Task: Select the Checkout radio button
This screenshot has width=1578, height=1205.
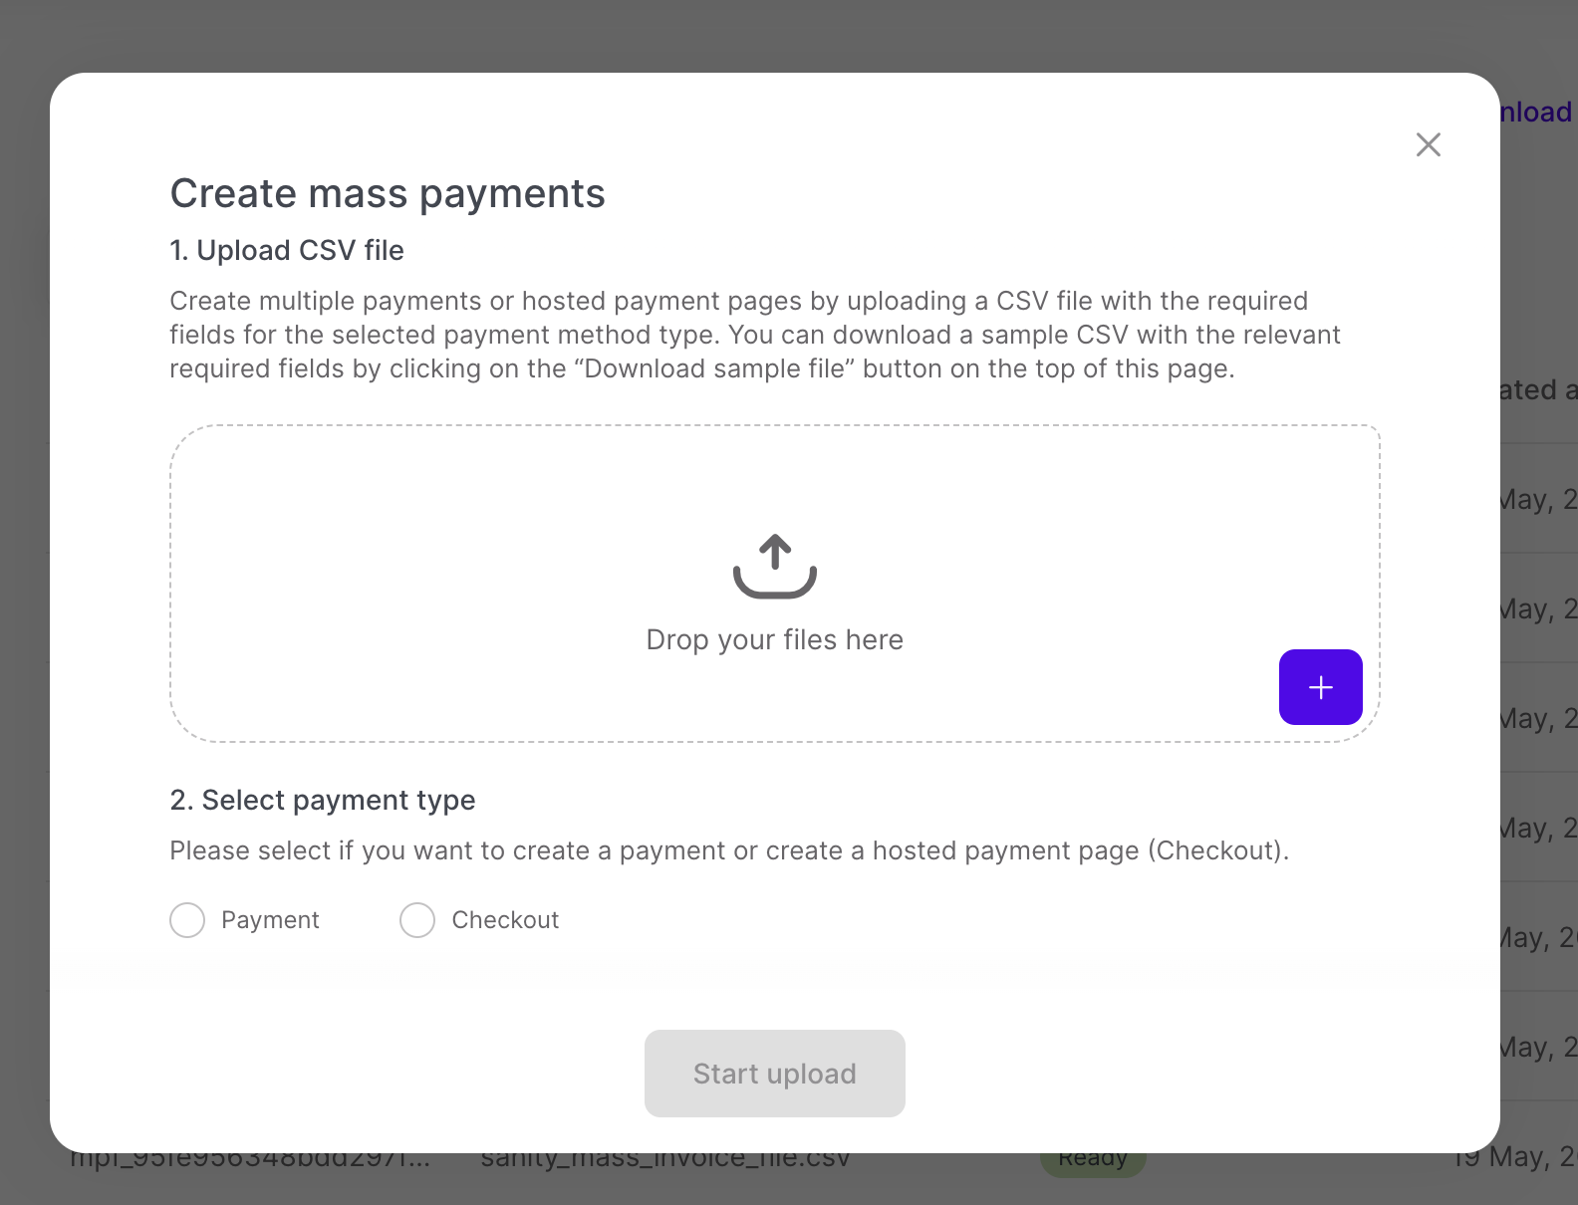Action: [417, 920]
